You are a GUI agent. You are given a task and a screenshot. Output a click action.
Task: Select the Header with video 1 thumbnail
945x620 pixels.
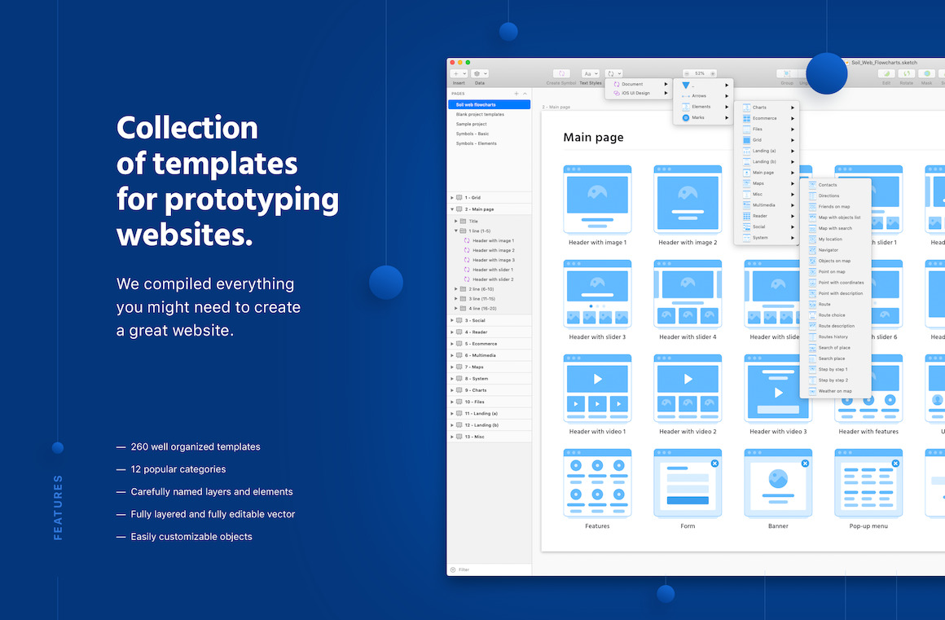point(597,388)
